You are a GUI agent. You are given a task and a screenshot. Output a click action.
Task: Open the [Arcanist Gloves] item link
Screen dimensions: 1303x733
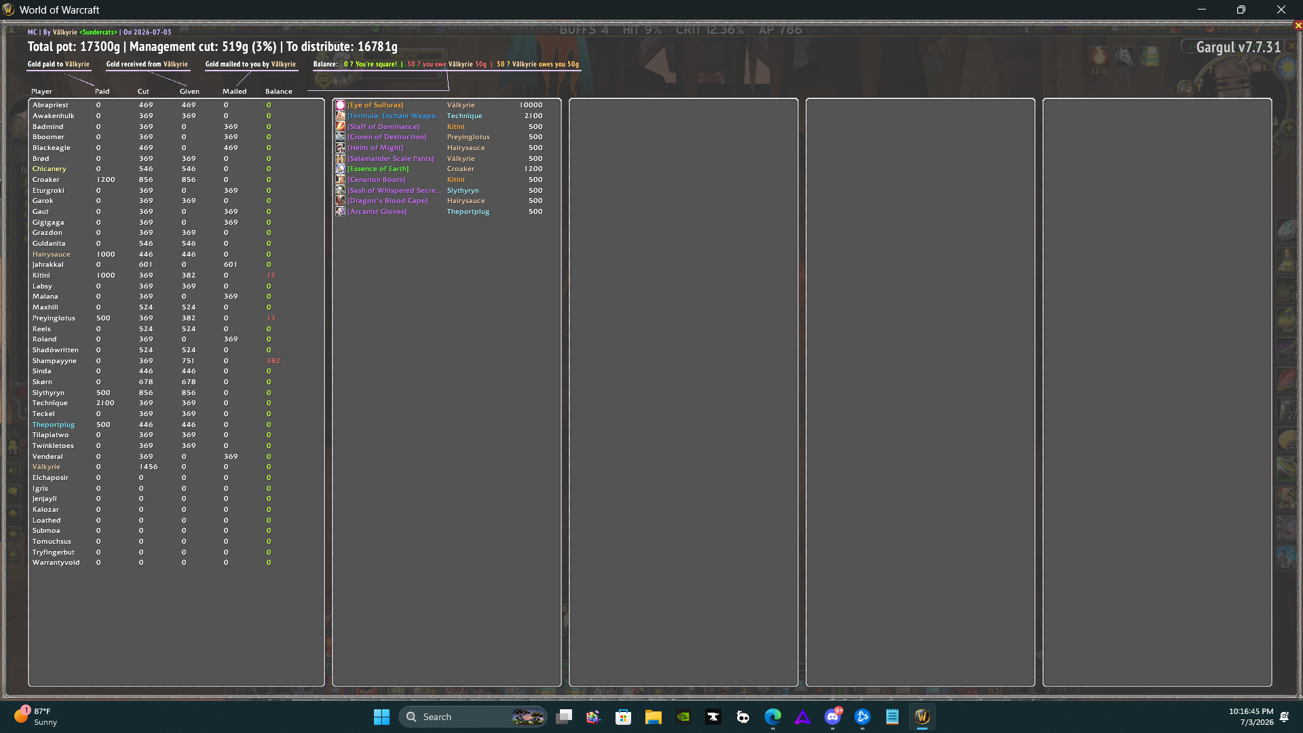[x=377, y=212]
